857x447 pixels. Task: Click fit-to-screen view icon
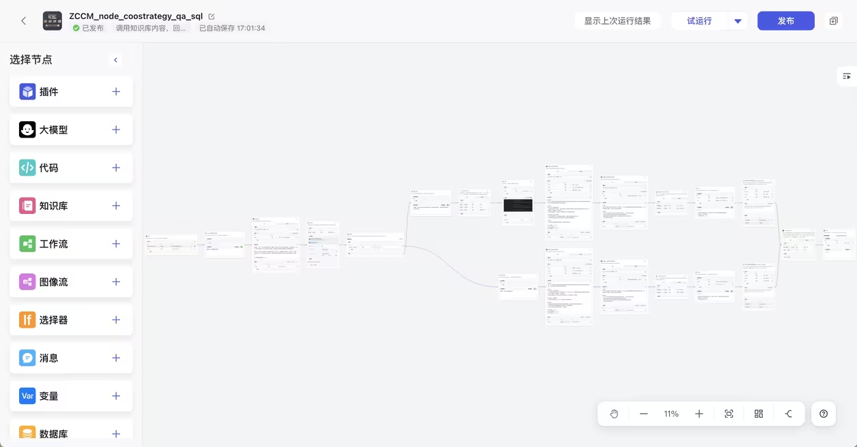coord(729,414)
